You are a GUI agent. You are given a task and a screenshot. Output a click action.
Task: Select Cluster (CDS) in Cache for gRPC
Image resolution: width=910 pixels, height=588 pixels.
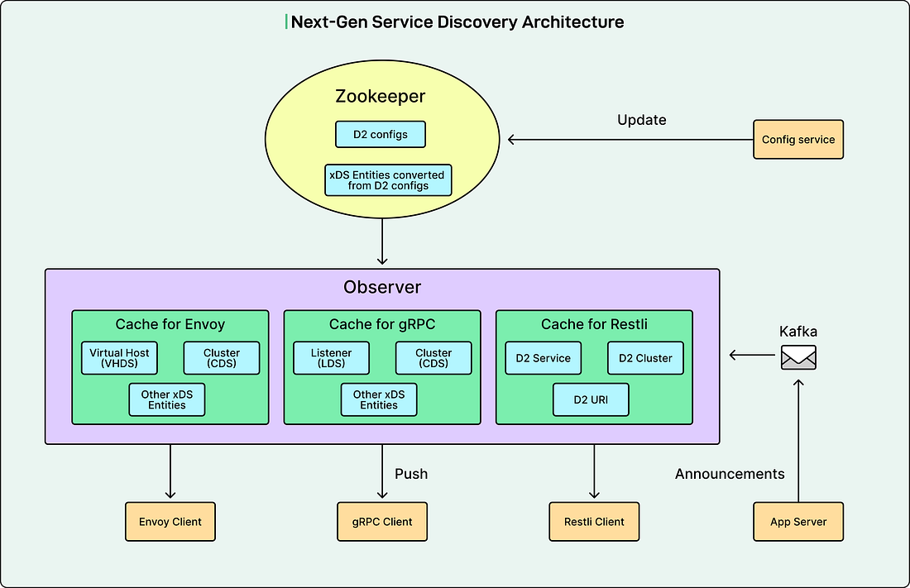pos(433,358)
